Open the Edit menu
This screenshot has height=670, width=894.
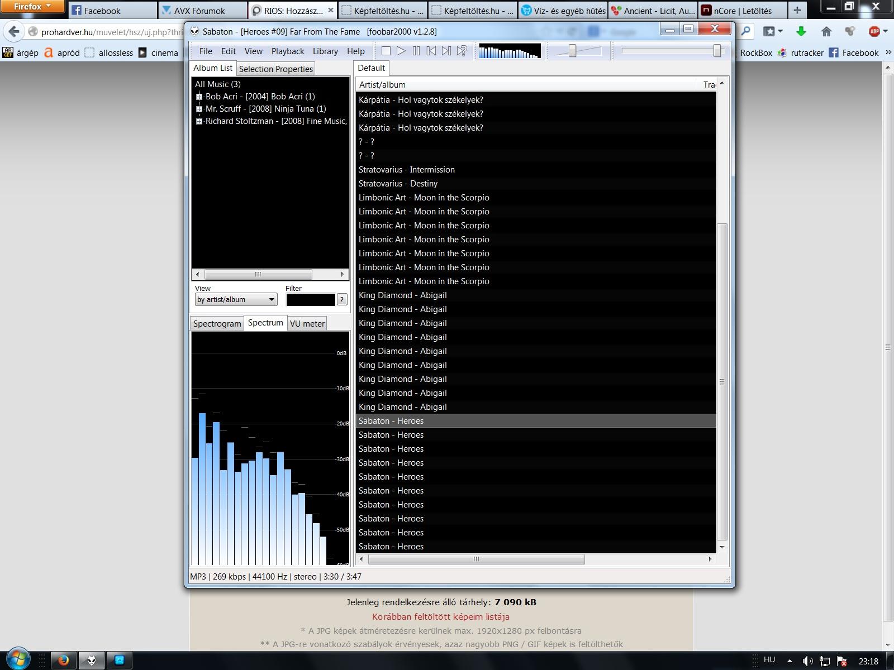pos(229,51)
